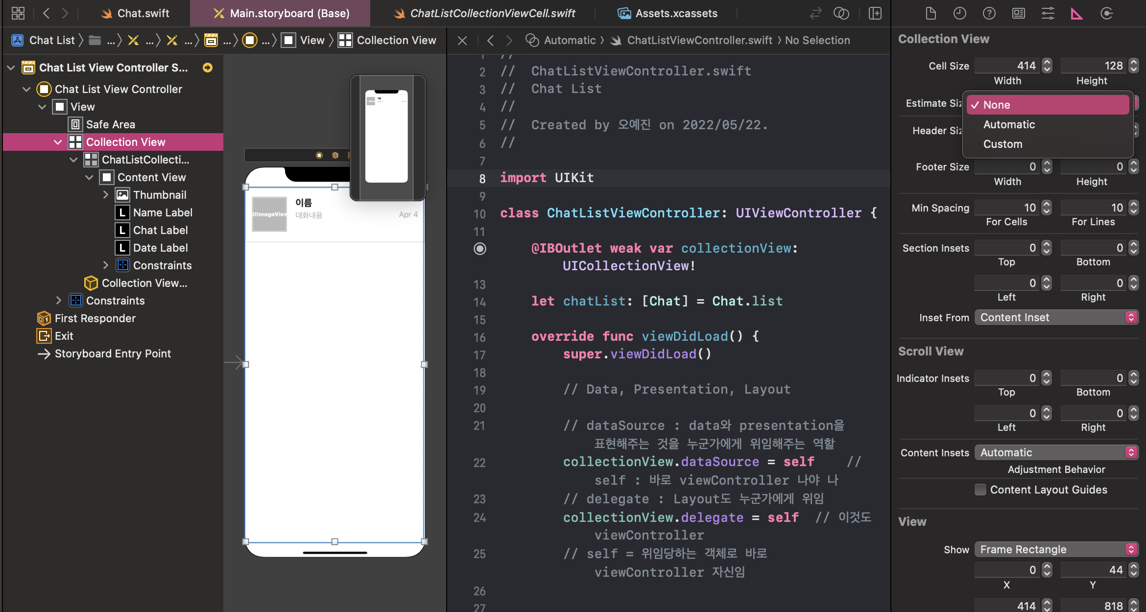Increment Min Spacing For Cells stepper
Screen dimensions: 1146x612
pos(1047,205)
